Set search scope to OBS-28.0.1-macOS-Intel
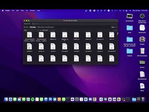Screen dimensions: 149x112 (46, 27)
